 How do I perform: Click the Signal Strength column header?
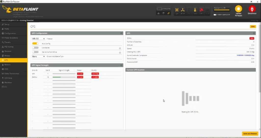tap(64, 70)
